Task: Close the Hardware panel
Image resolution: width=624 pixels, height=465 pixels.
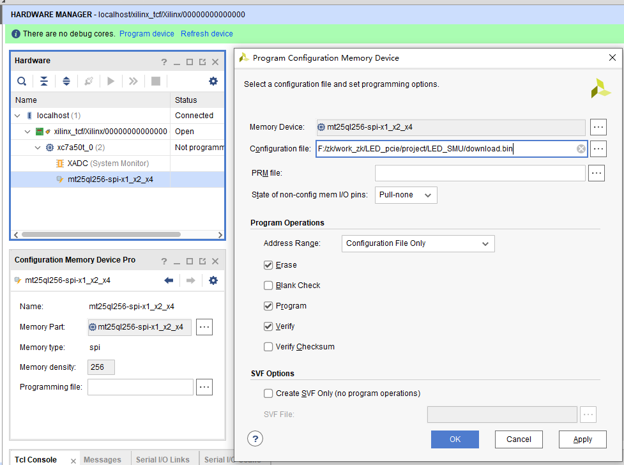Action: click(x=215, y=62)
